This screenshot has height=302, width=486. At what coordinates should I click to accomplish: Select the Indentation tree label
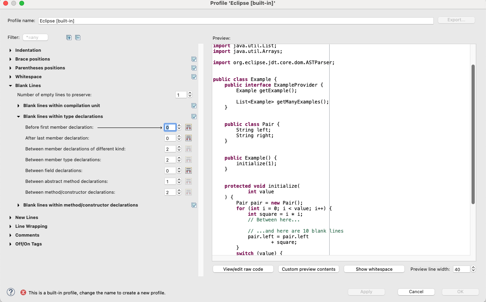click(28, 50)
